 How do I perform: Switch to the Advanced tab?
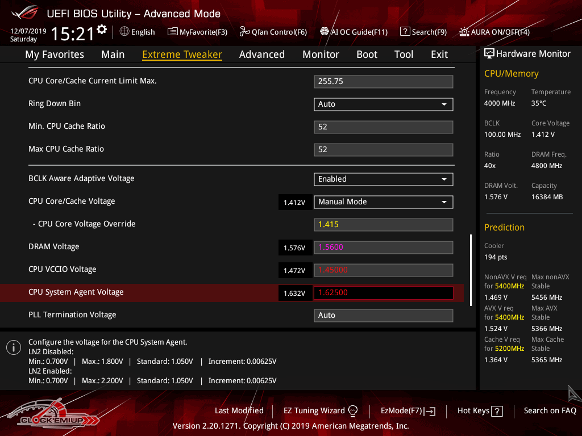[261, 54]
